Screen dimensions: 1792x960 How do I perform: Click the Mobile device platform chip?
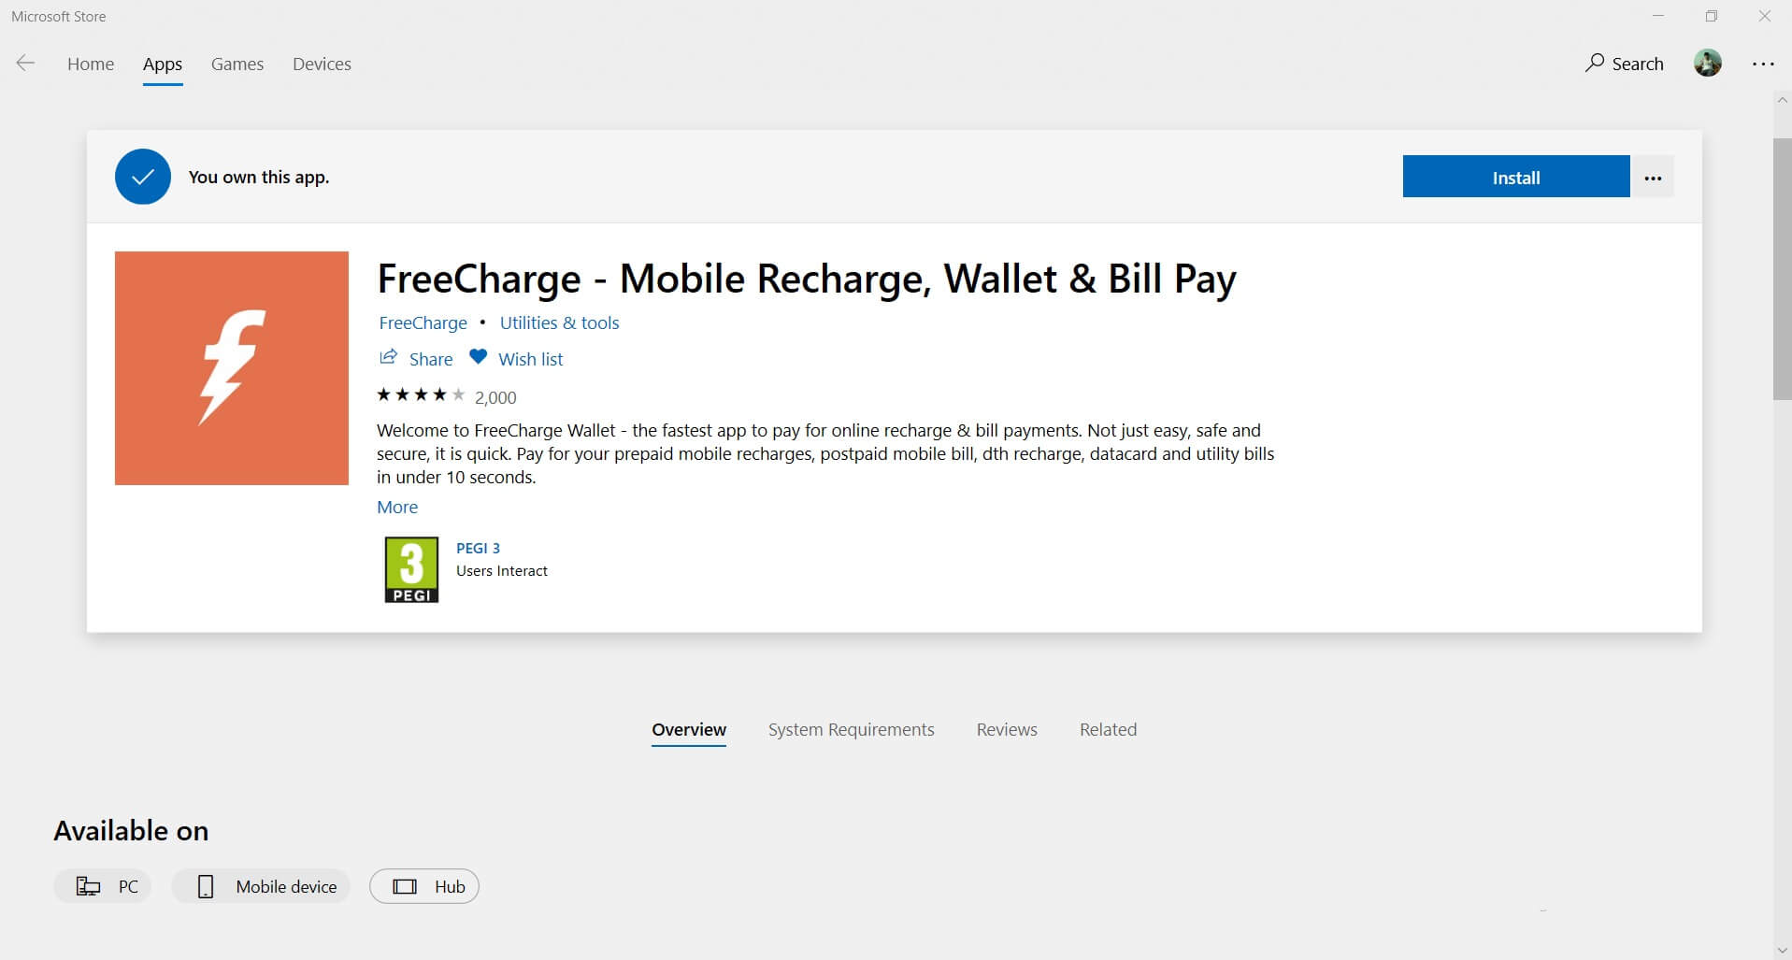click(x=261, y=886)
